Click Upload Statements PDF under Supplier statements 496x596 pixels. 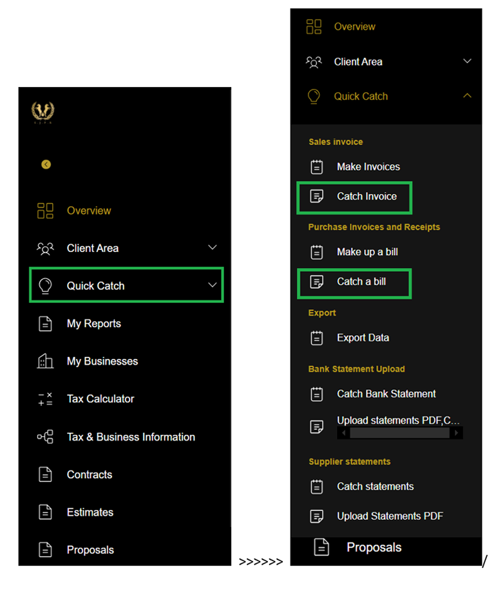click(x=390, y=516)
